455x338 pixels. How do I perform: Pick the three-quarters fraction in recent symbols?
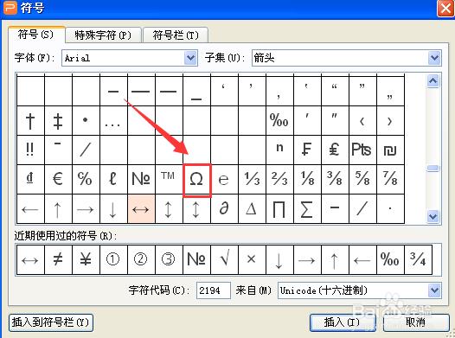pyautogui.click(x=418, y=259)
